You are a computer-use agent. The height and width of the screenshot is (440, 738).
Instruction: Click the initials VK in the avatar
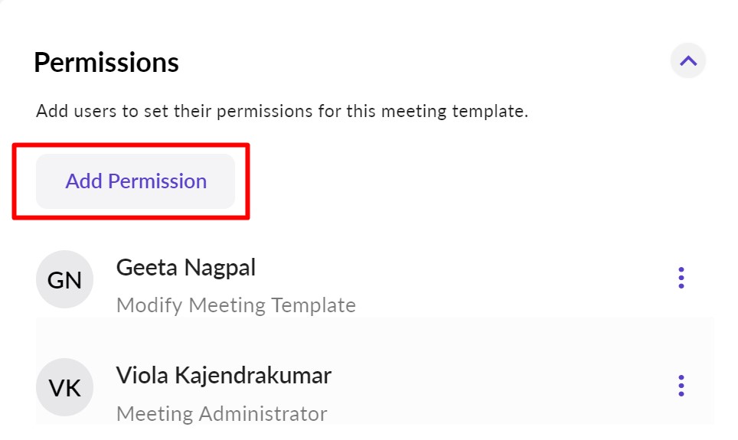64,387
